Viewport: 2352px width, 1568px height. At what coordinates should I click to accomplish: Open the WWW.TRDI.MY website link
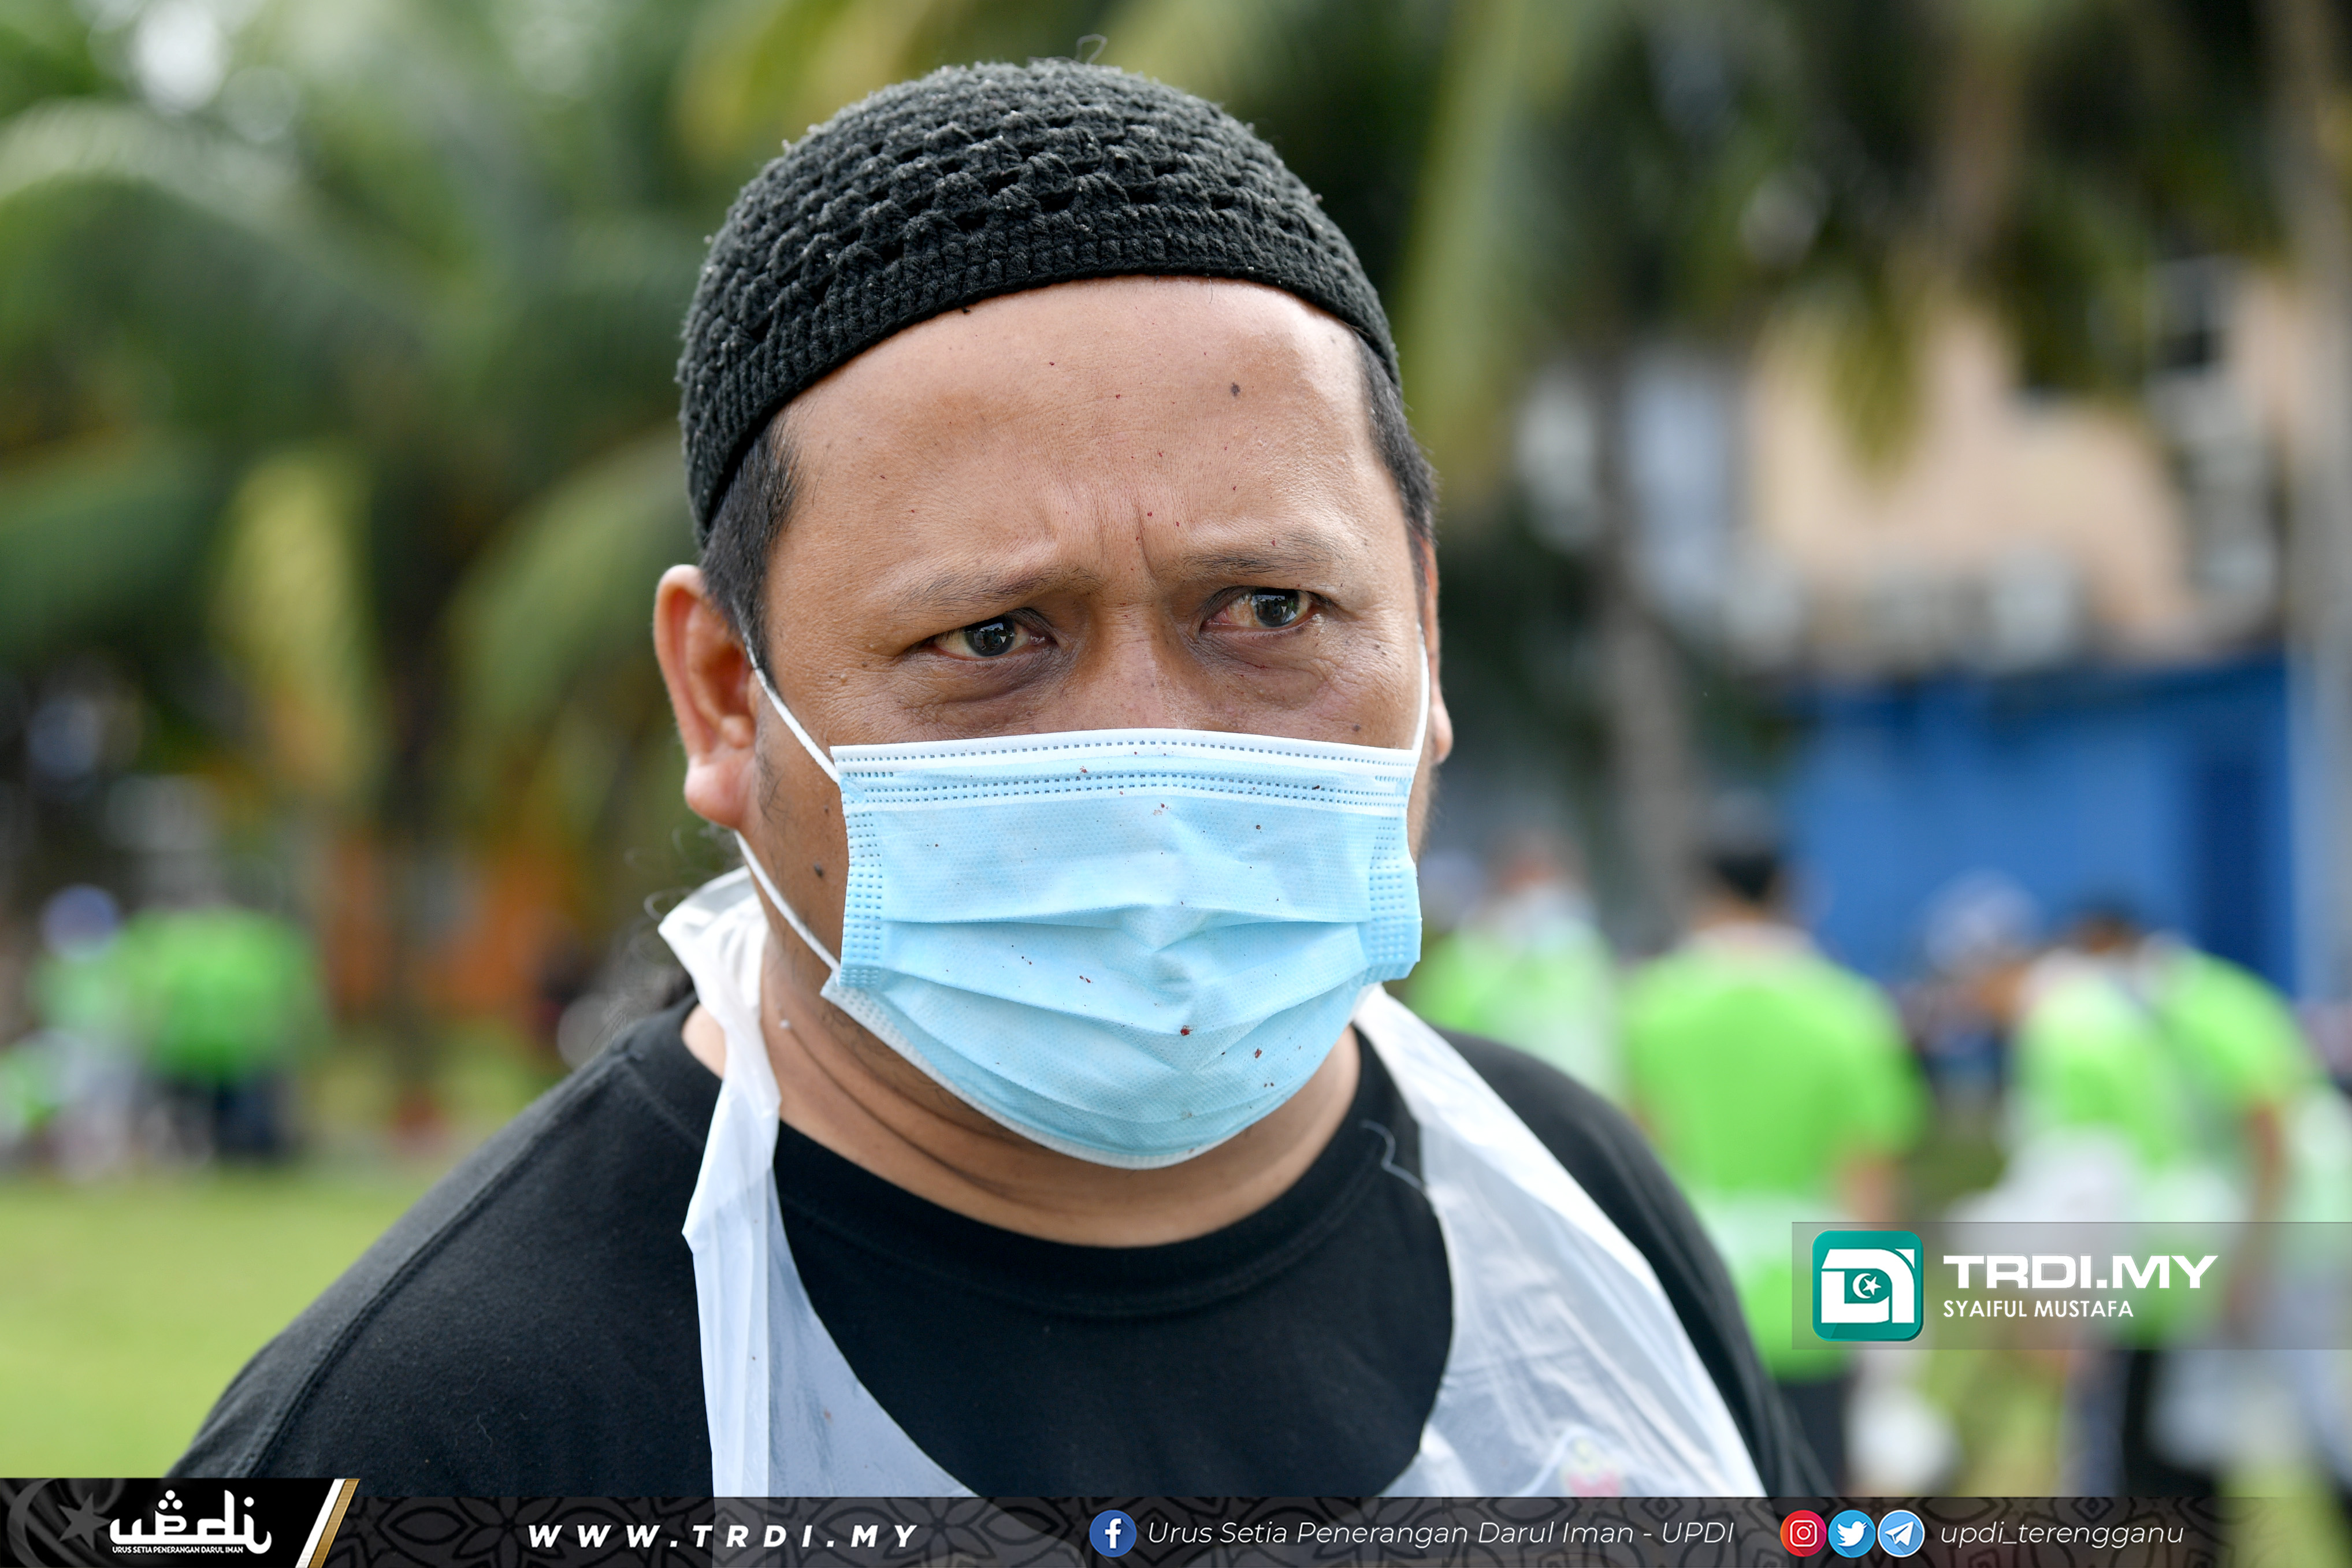point(722,1535)
